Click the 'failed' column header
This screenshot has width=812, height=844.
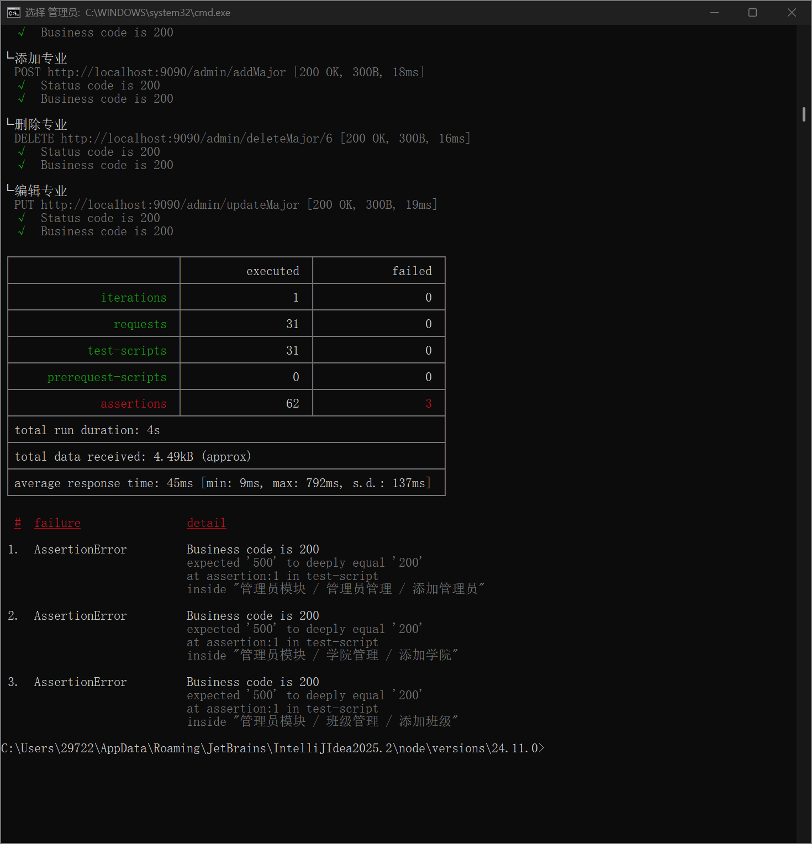(412, 271)
